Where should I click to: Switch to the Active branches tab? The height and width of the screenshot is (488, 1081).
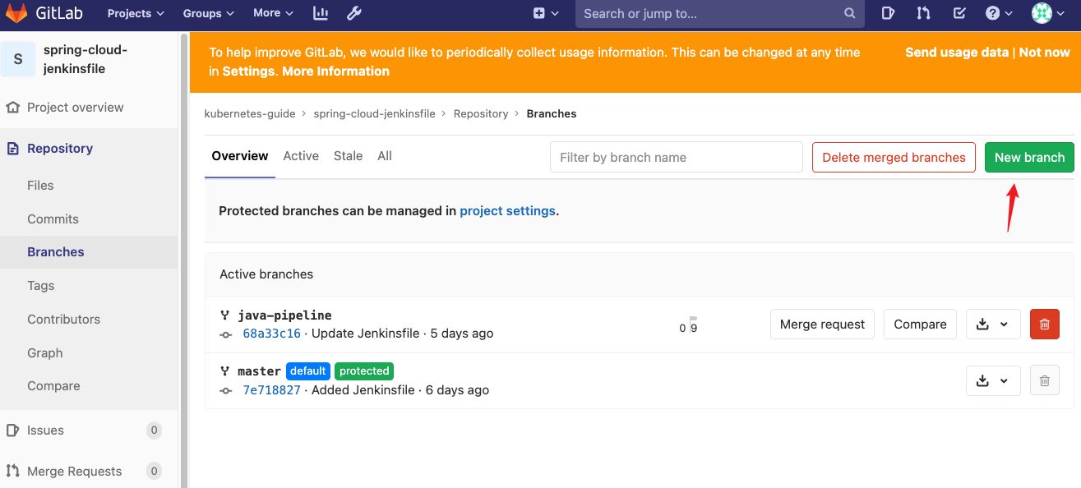[301, 156]
